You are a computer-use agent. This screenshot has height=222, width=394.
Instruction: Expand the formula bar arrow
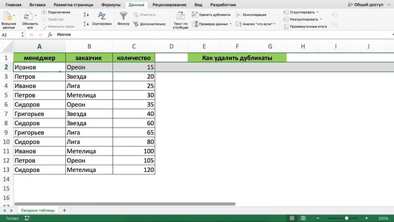(393, 35)
